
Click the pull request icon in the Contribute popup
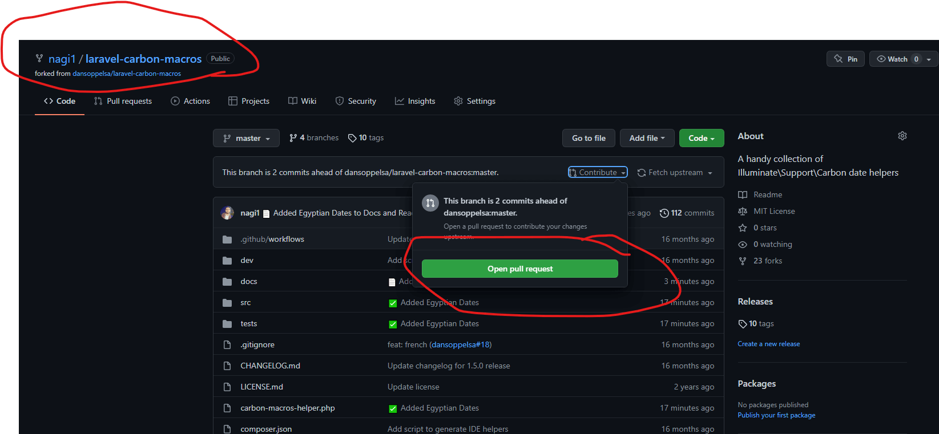(x=430, y=202)
